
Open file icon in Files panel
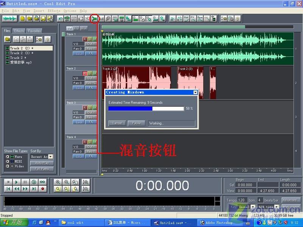(8, 39)
